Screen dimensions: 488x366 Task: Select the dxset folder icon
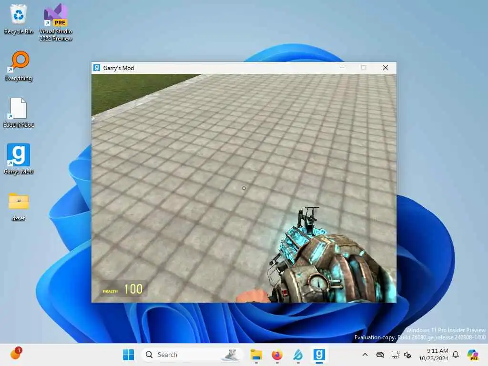pyautogui.click(x=19, y=206)
